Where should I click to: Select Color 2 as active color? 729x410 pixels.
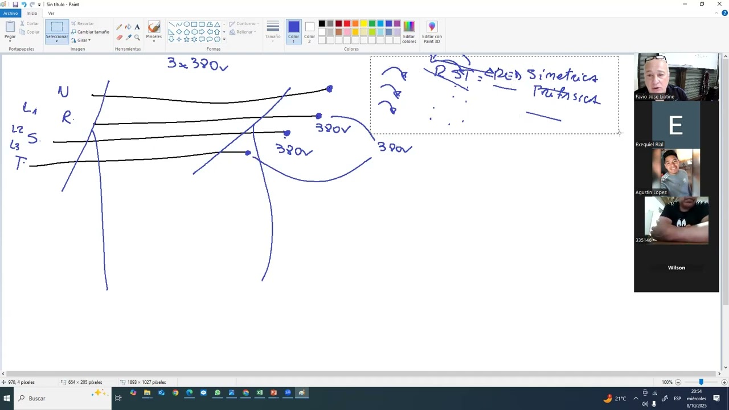309,32
